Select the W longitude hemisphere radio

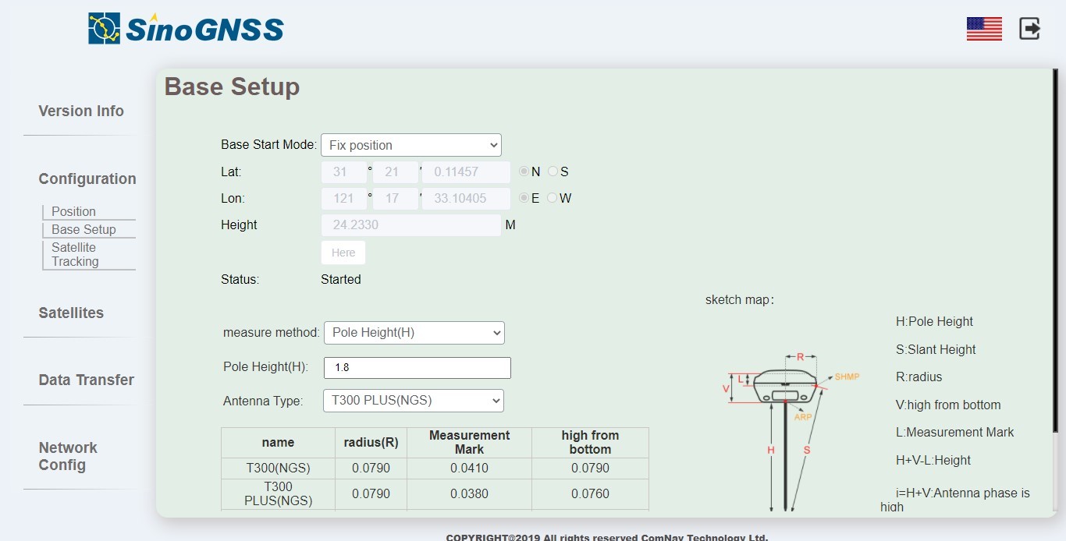(x=553, y=198)
